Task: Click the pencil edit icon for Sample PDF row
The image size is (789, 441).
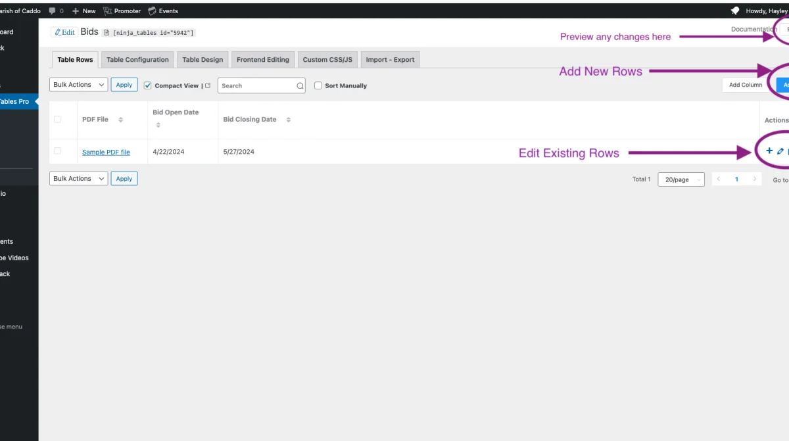Action: click(x=780, y=151)
